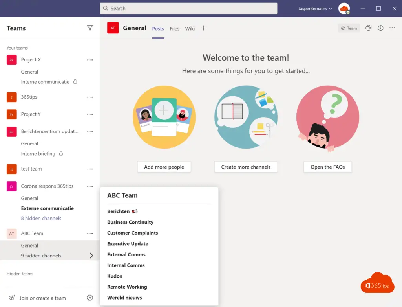Open more options for 365tips team

pyautogui.click(x=90, y=97)
